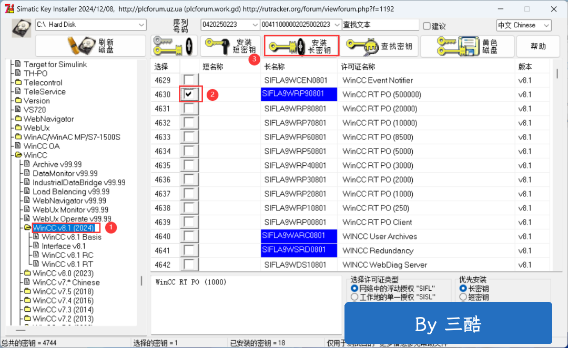This screenshot has height=348, width=568.
Task: Click the license table vertical scrollbar thumb
Action: pyautogui.click(x=557, y=73)
